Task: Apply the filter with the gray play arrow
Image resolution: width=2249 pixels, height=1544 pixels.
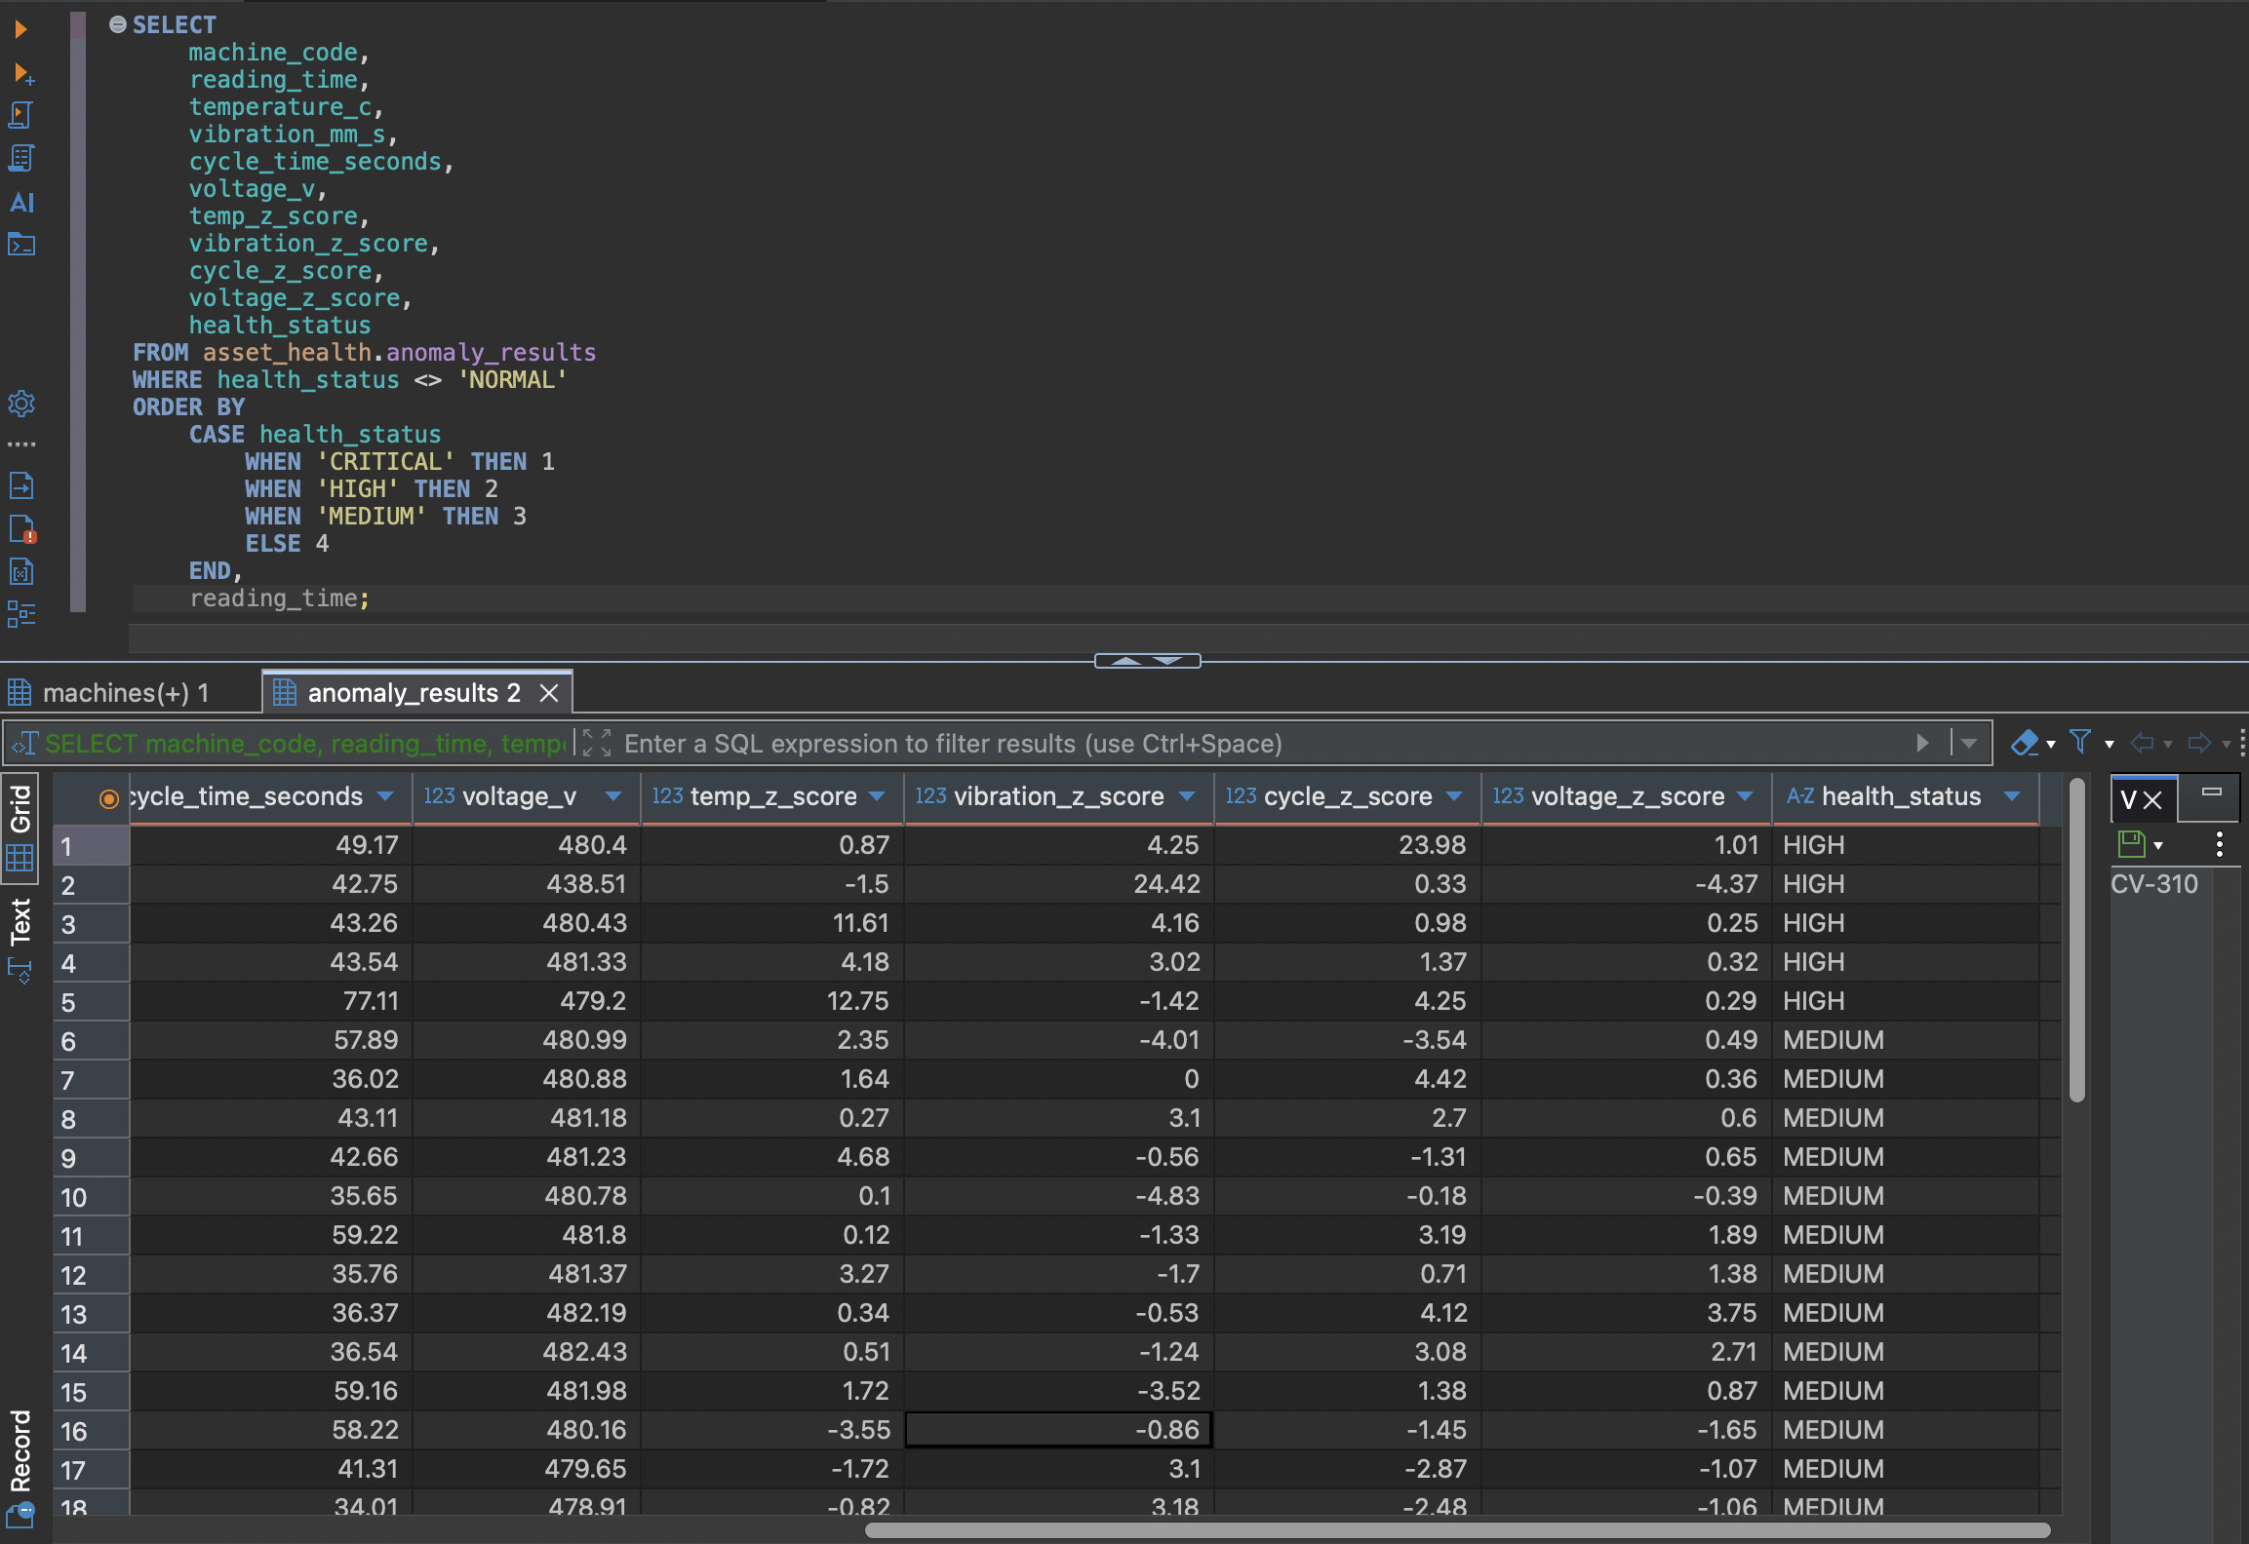Action: coord(1922,743)
